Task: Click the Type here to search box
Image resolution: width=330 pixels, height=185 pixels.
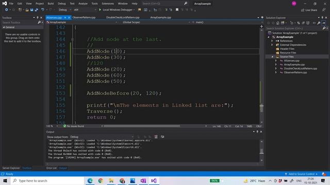Action: click(47, 180)
